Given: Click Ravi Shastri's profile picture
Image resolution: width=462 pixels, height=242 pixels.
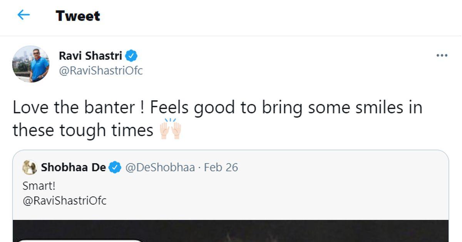Looking at the screenshot, I should (31, 64).
